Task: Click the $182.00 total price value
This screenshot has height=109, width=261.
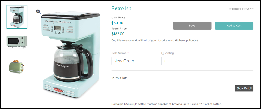Action: coord(118,34)
